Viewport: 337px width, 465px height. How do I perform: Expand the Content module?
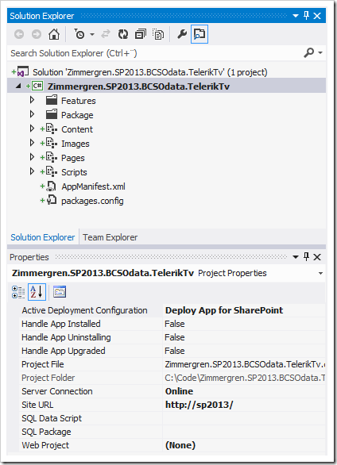32,129
